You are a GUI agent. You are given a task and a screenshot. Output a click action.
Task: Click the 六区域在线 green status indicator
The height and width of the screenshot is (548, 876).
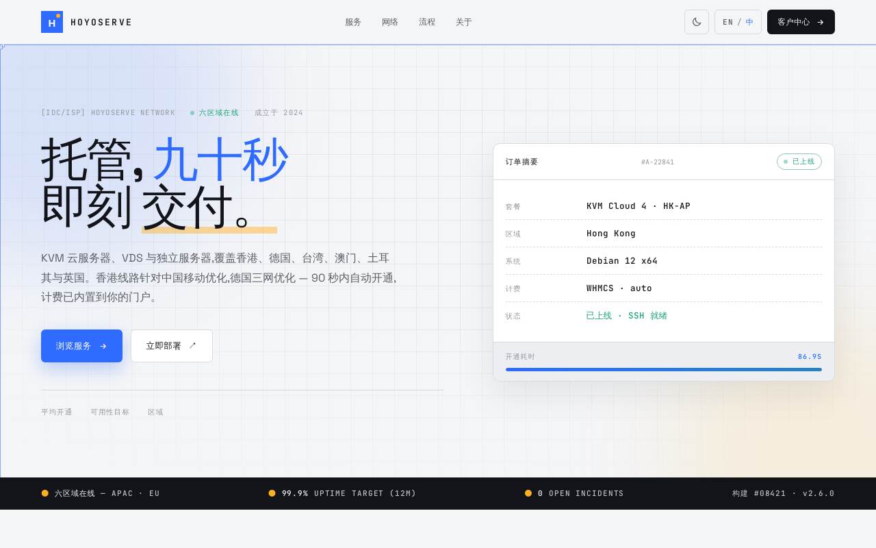pos(214,112)
